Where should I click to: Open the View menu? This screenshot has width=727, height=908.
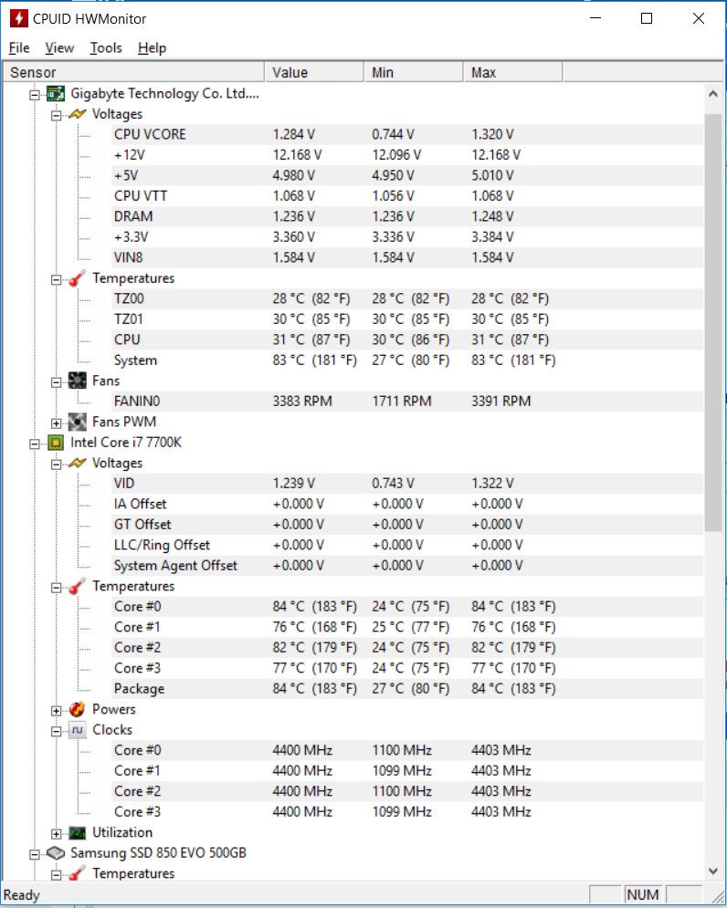59,48
